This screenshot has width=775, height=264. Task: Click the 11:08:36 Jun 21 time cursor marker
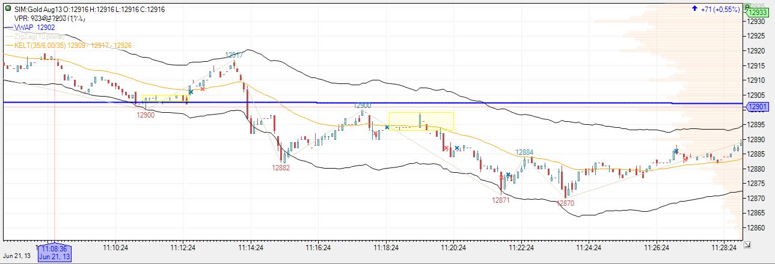55,252
